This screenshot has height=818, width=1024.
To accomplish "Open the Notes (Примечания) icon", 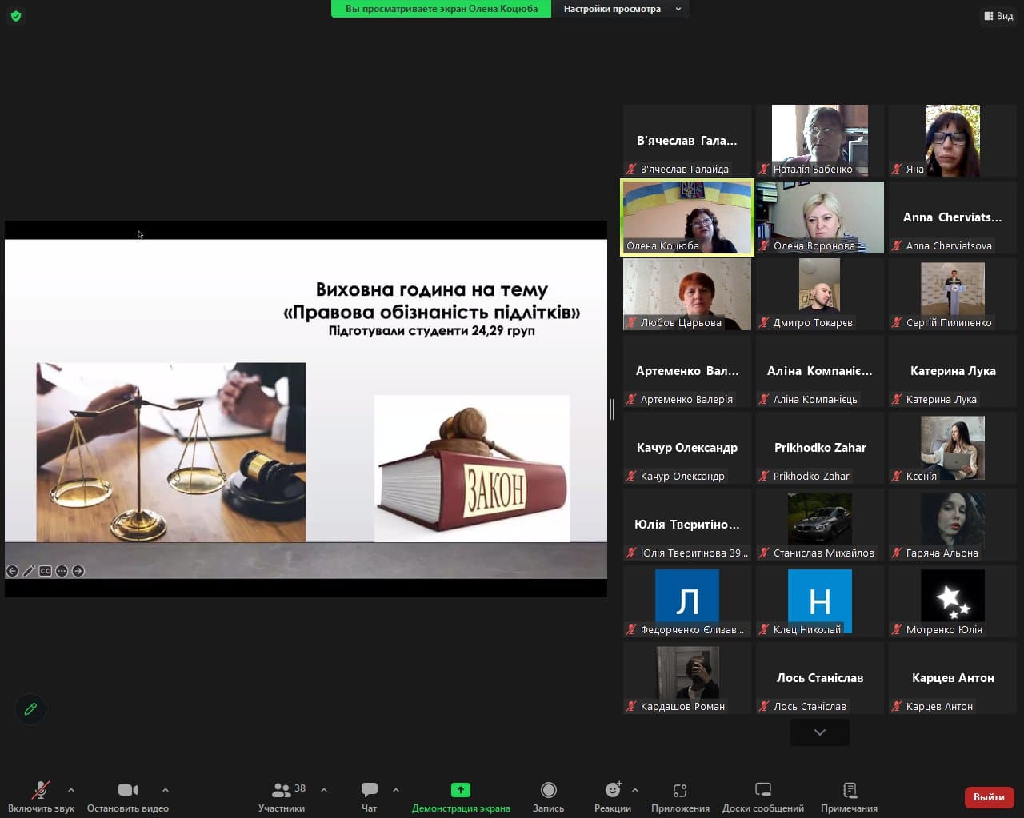I will pos(849,790).
